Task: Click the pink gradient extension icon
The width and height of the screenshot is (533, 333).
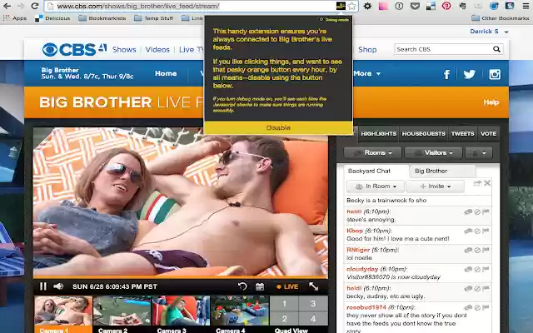Action: 383,6
